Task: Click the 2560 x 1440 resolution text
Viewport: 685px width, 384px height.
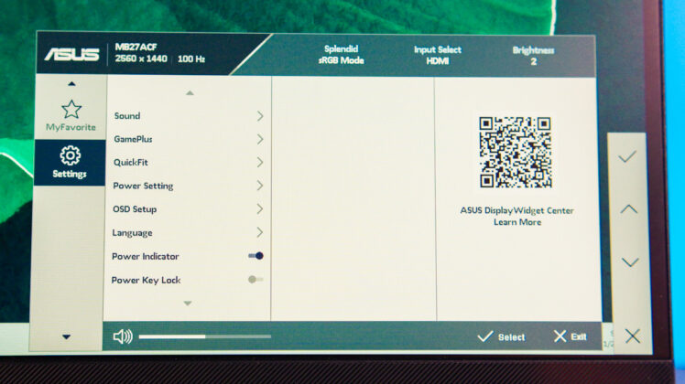Action: point(141,59)
